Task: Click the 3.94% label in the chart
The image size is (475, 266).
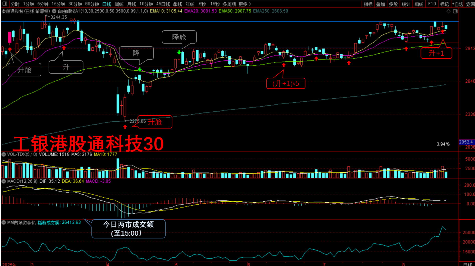Action: click(x=443, y=144)
